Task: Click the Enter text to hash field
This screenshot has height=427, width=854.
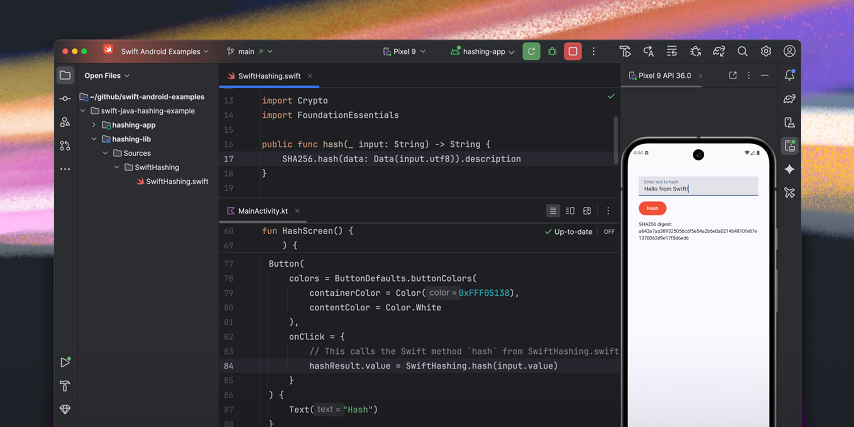Action: pos(698,186)
